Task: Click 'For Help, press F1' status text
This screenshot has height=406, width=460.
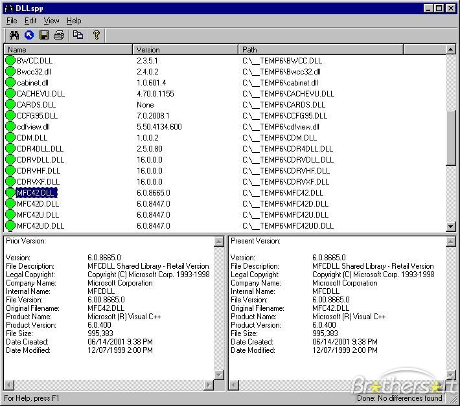Action: [32, 398]
